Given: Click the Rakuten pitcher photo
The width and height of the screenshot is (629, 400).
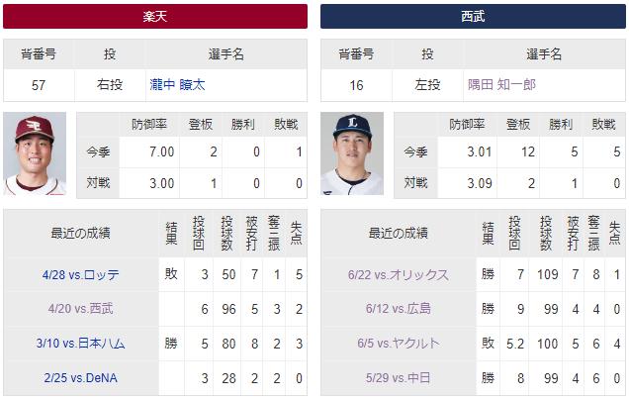Looking at the screenshot, I should [35, 153].
